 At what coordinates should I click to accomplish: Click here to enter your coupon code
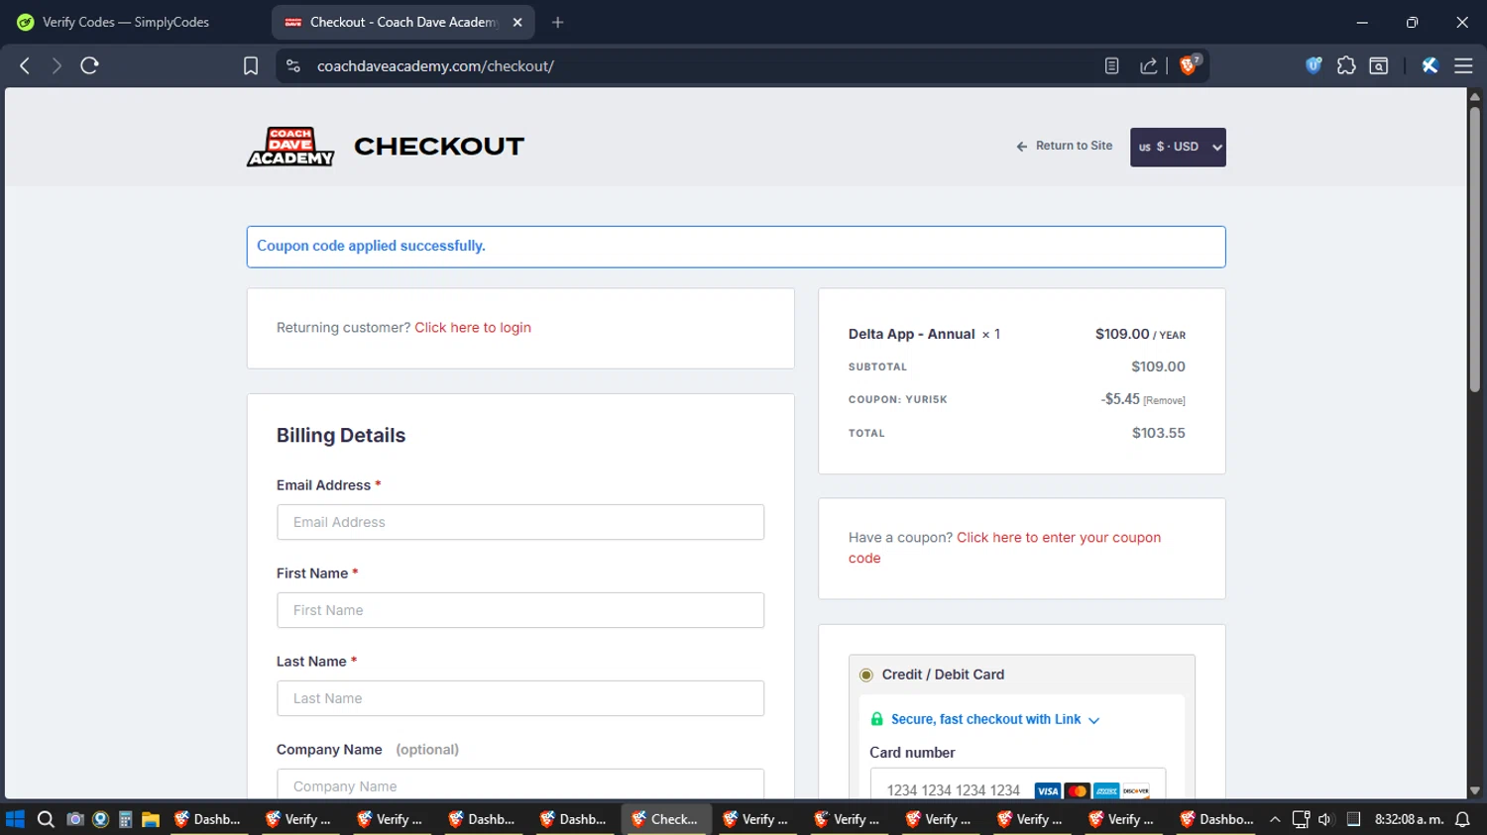coord(1004,548)
